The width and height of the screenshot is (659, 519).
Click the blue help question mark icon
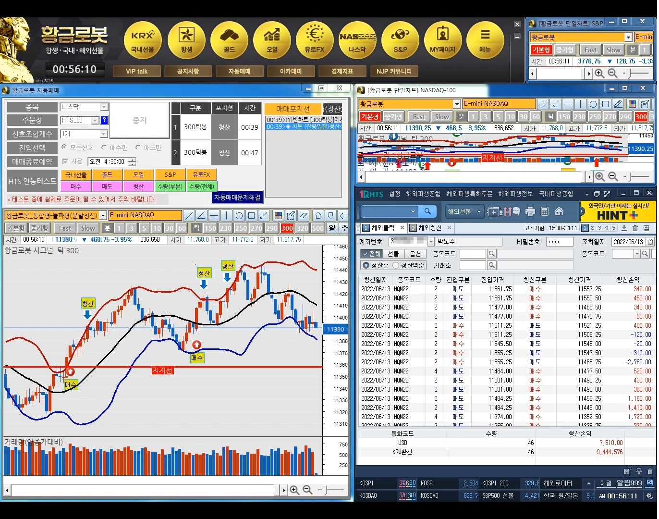(104, 120)
